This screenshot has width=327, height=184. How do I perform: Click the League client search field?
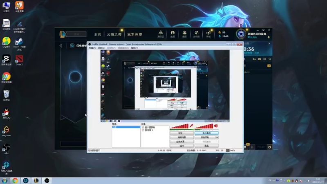(76, 34)
